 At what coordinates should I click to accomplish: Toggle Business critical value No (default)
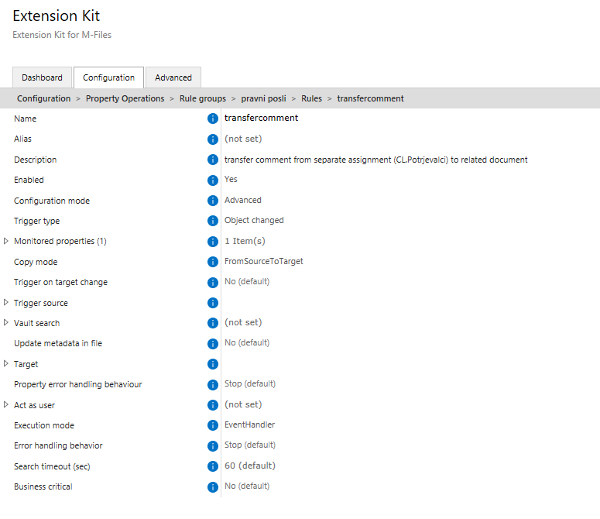pos(247,486)
